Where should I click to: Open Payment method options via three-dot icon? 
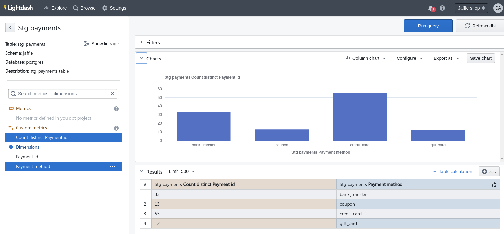pos(112,166)
